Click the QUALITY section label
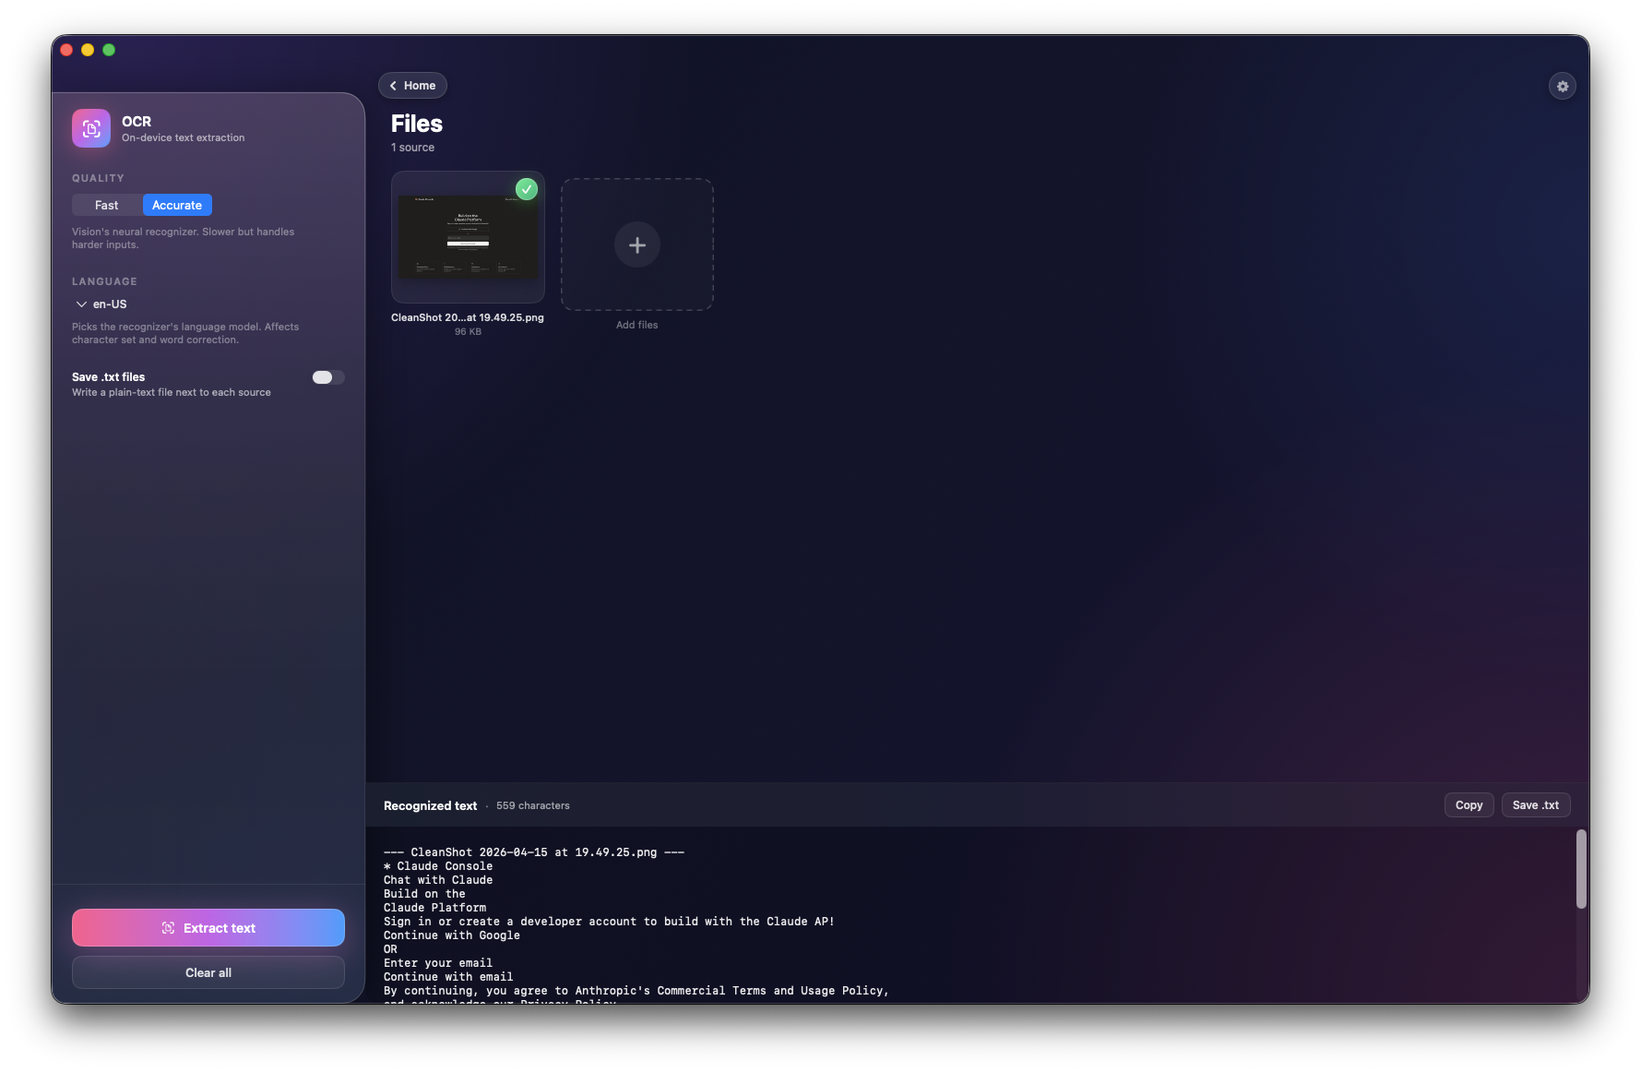 [98, 178]
